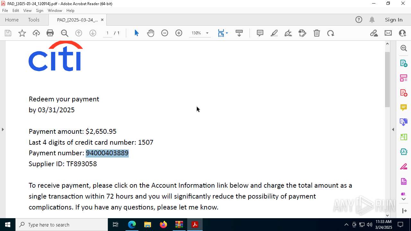Switch to the Home tab
This screenshot has width=411, height=231.
[x=12, y=20]
